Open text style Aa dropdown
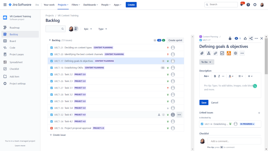The height and width of the screenshot is (151, 268). click(206, 76)
